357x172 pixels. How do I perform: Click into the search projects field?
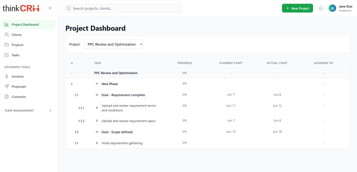point(123,8)
